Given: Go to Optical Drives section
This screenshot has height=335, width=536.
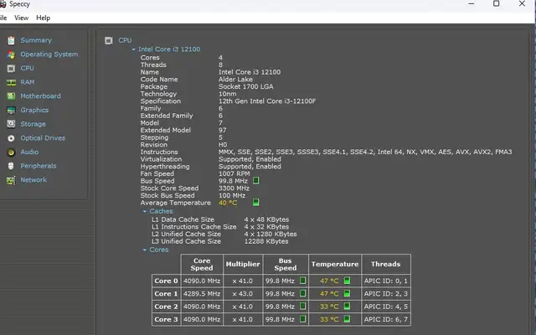Looking at the screenshot, I should click(x=43, y=138).
